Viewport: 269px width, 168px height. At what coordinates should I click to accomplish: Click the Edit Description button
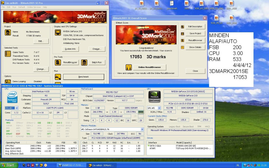click(x=195, y=27)
